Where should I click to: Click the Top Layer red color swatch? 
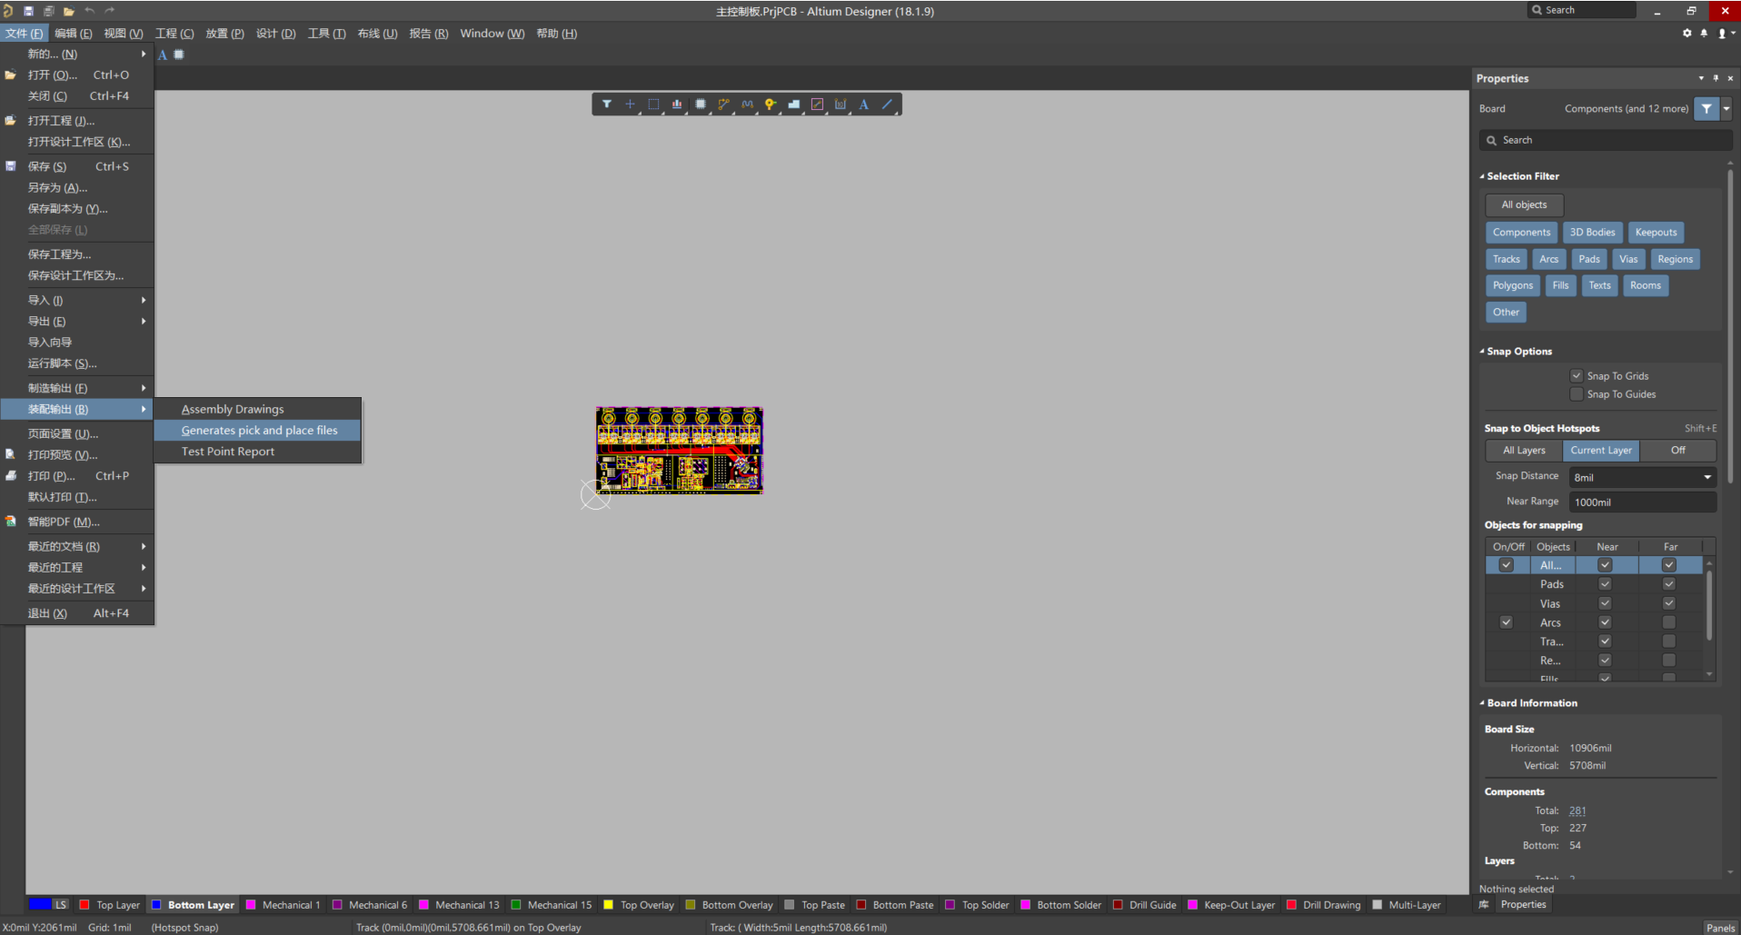(x=85, y=905)
